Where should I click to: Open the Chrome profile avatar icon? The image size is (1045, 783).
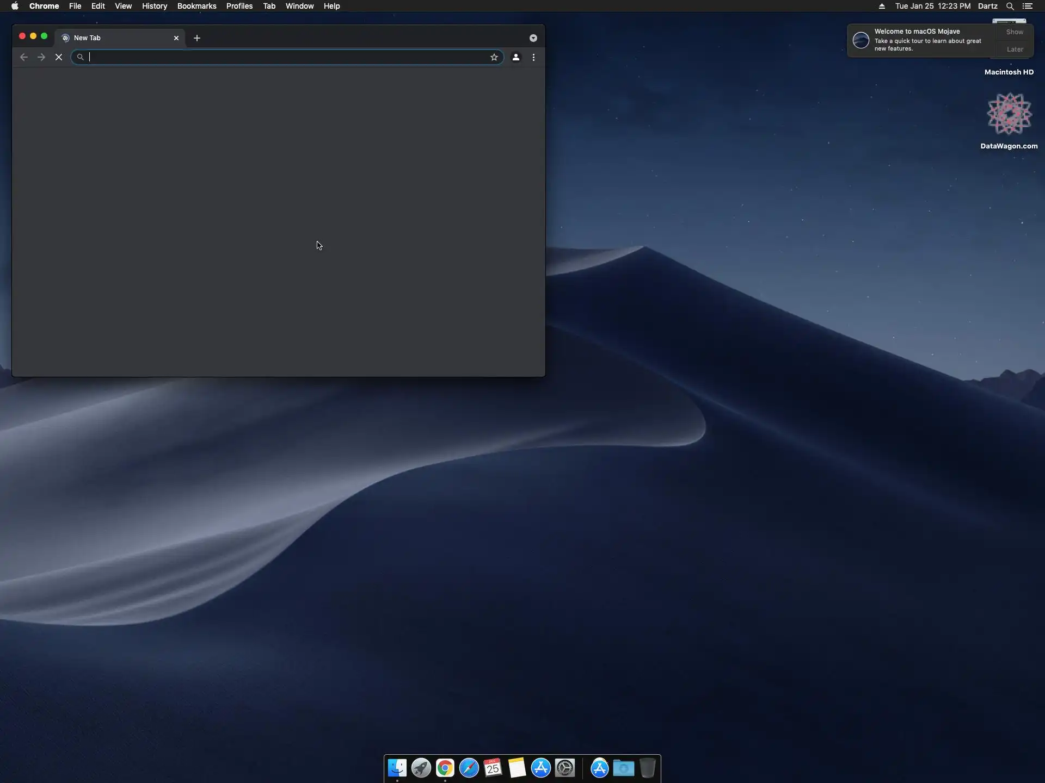click(x=516, y=57)
